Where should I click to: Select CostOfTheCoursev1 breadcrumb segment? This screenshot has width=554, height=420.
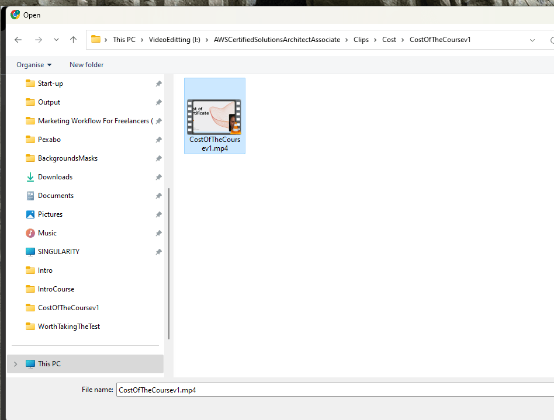(440, 40)
